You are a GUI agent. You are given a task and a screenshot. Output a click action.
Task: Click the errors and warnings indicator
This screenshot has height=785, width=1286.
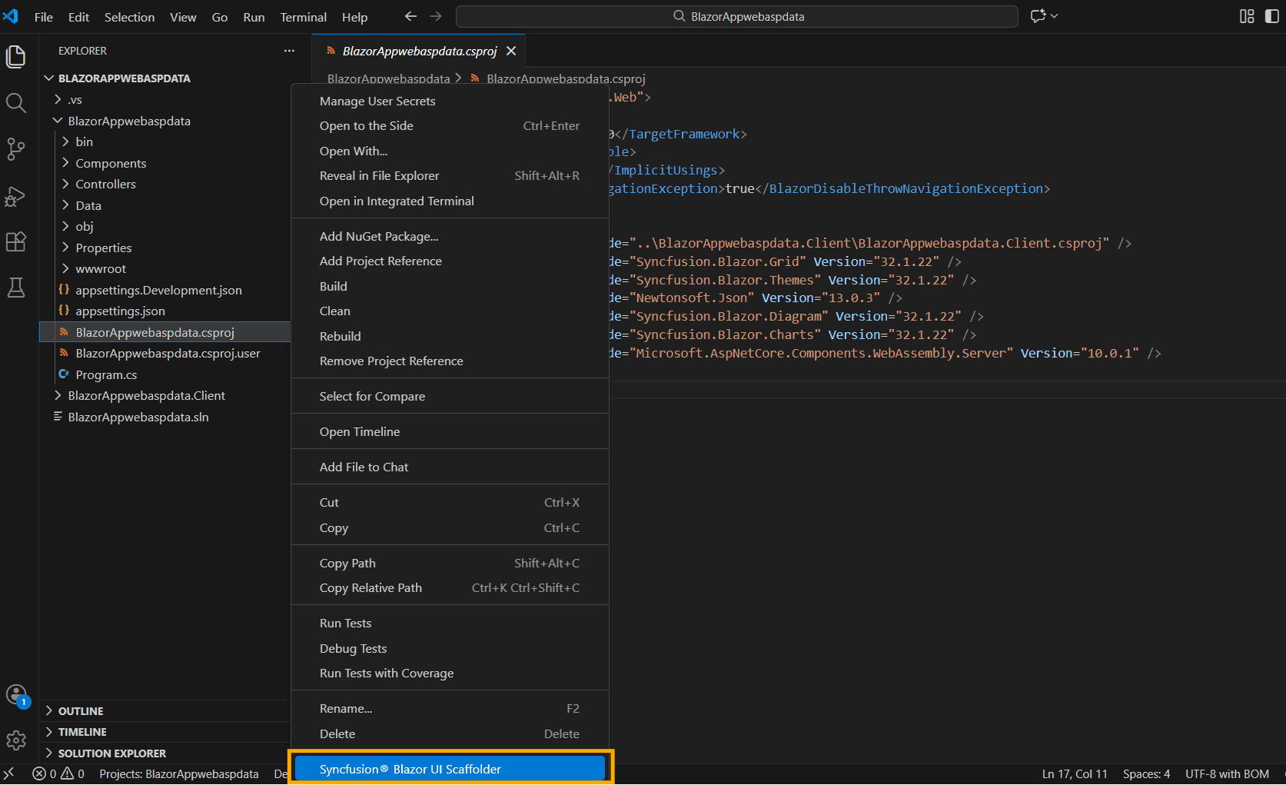[x=57, y=773]
